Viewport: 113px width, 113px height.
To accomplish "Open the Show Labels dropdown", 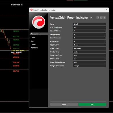I will point(90,59).
